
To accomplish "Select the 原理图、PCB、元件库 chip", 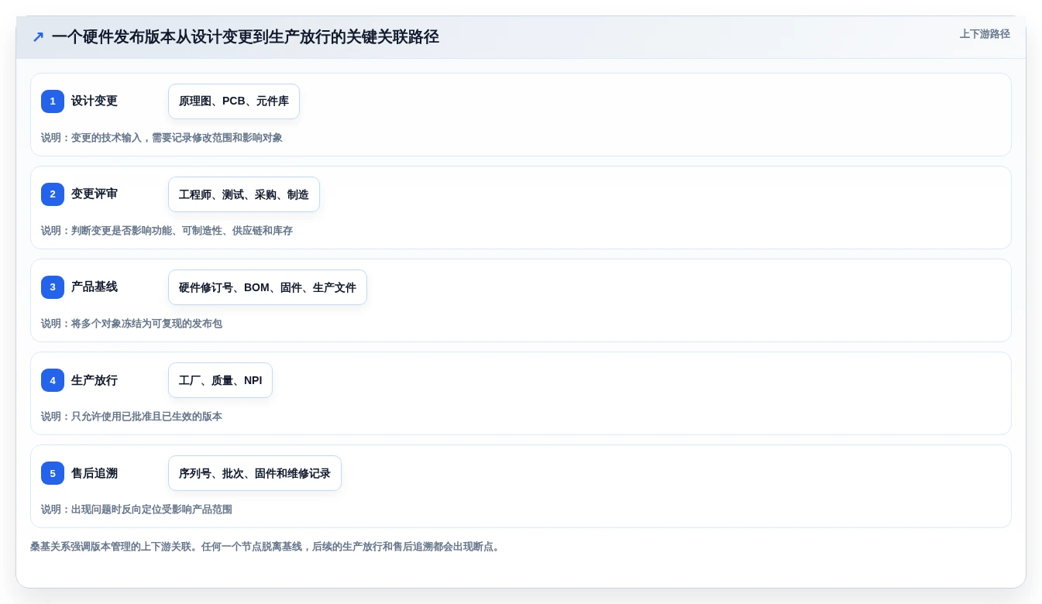I will tap(234, 101).
